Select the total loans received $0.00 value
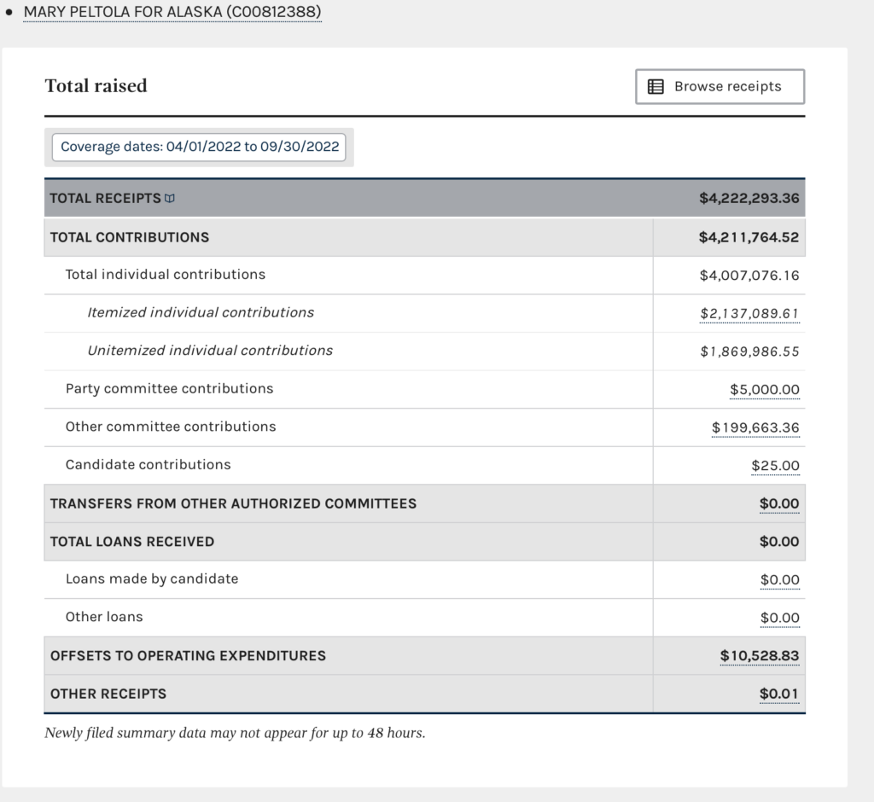 coord(779,542)
